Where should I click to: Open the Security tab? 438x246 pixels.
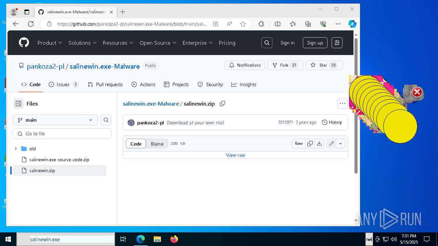pos(210,84)
